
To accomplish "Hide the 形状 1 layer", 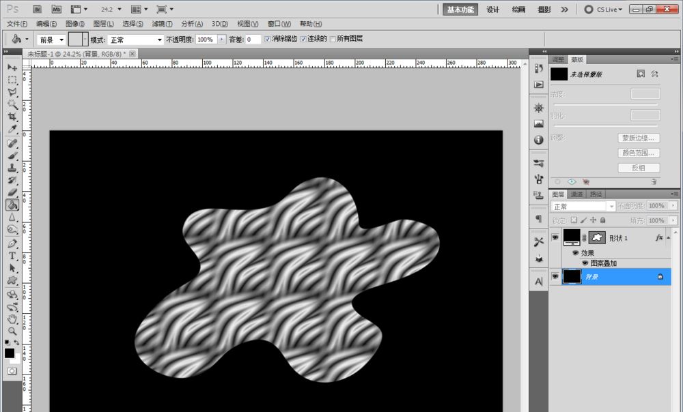I will 555,237.
